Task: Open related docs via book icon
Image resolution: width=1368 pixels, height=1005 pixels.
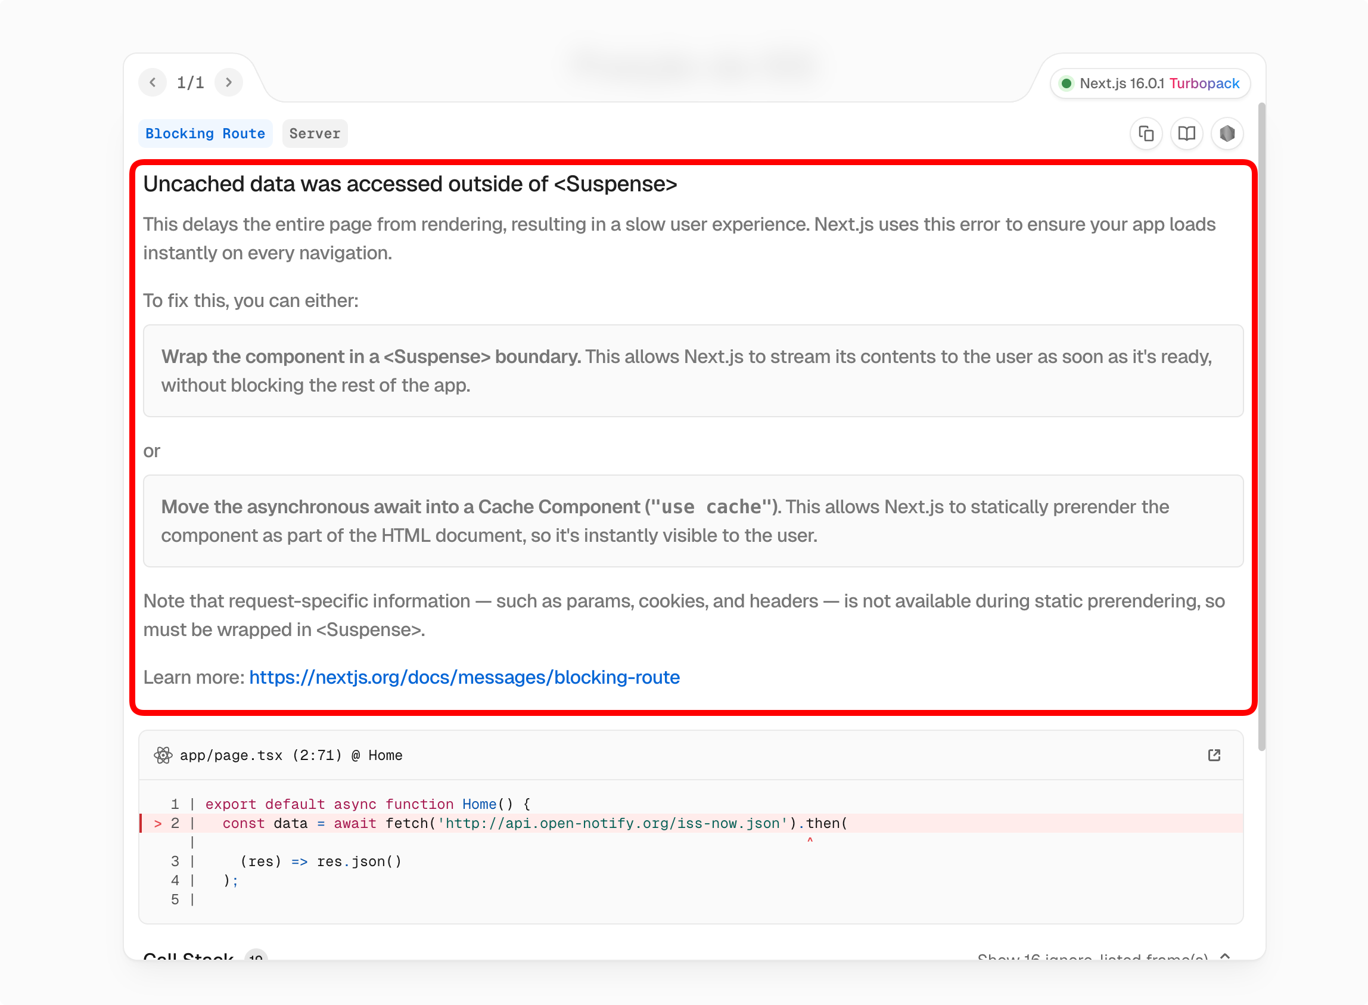Action: click(x=1186, y=134)
